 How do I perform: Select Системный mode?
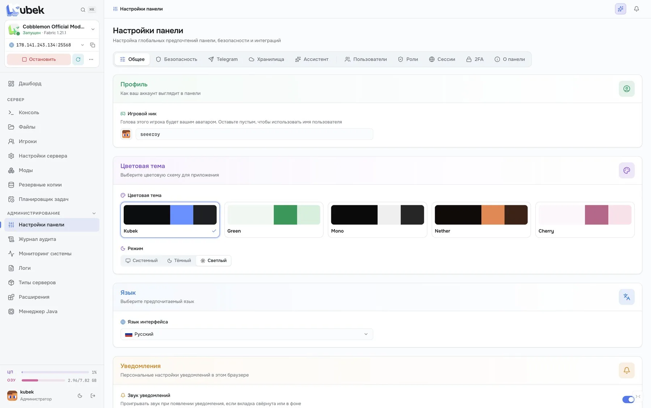pos(141,261)
